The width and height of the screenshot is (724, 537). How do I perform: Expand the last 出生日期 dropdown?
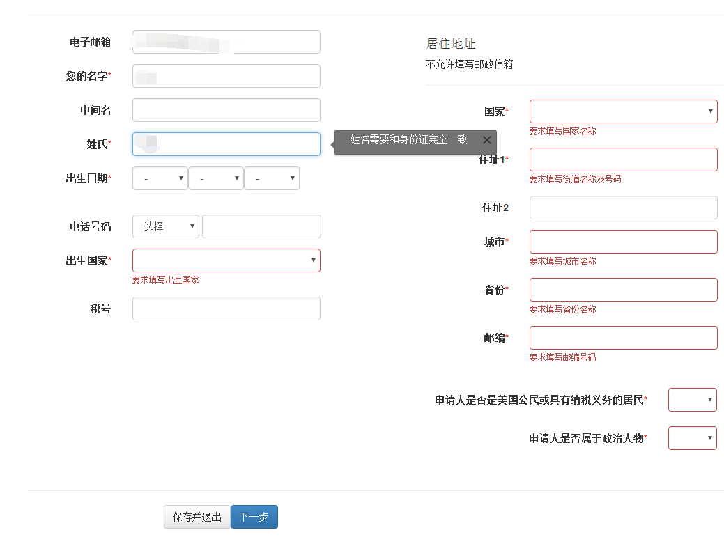271,179
